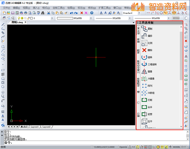Select the 偏移 (Offset) tool in palette
190x149 pixels.
point(144,36)
